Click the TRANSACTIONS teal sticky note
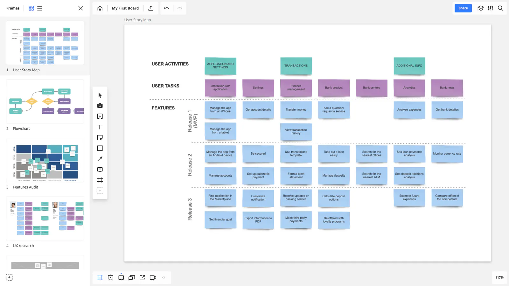This screenshot has width=509, height=286. tap(296, 66)
